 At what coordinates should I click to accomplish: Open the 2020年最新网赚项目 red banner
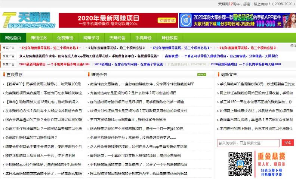click(x=118, y=21)
